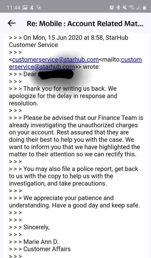Tap the 'Customer Affairs' text line

[47, 249]
